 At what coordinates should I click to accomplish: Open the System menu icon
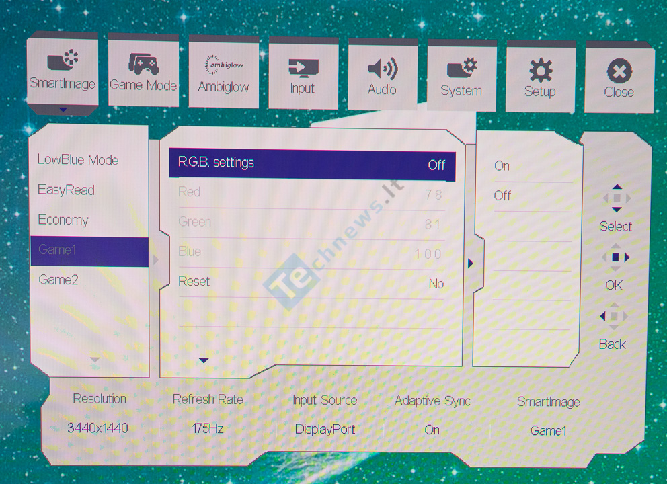462,69
